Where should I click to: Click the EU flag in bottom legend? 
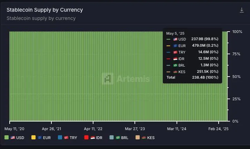(x=40, y=138)
